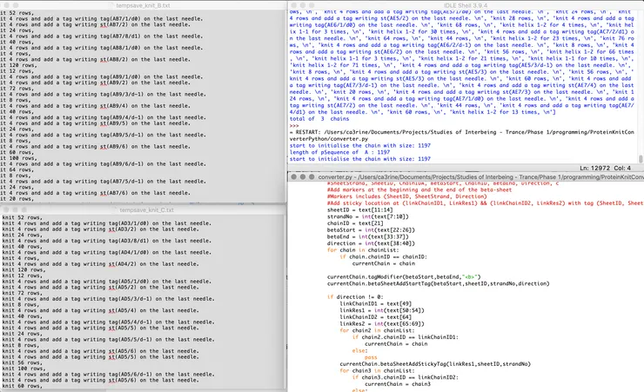Close the converter.py editor window
The width and height of the screenshot is (644, 392).
[293, 176]
